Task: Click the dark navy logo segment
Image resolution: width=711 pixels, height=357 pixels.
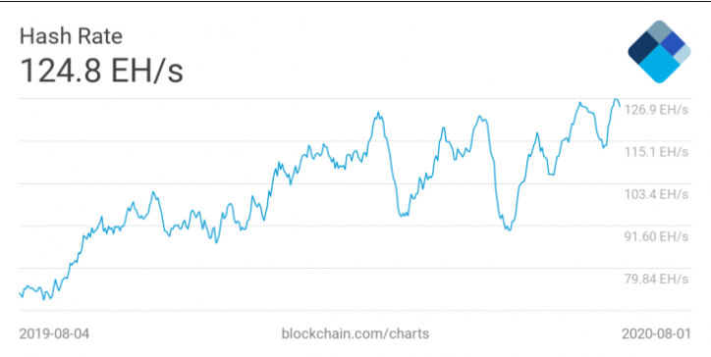Action: click(x=643, y=52)
